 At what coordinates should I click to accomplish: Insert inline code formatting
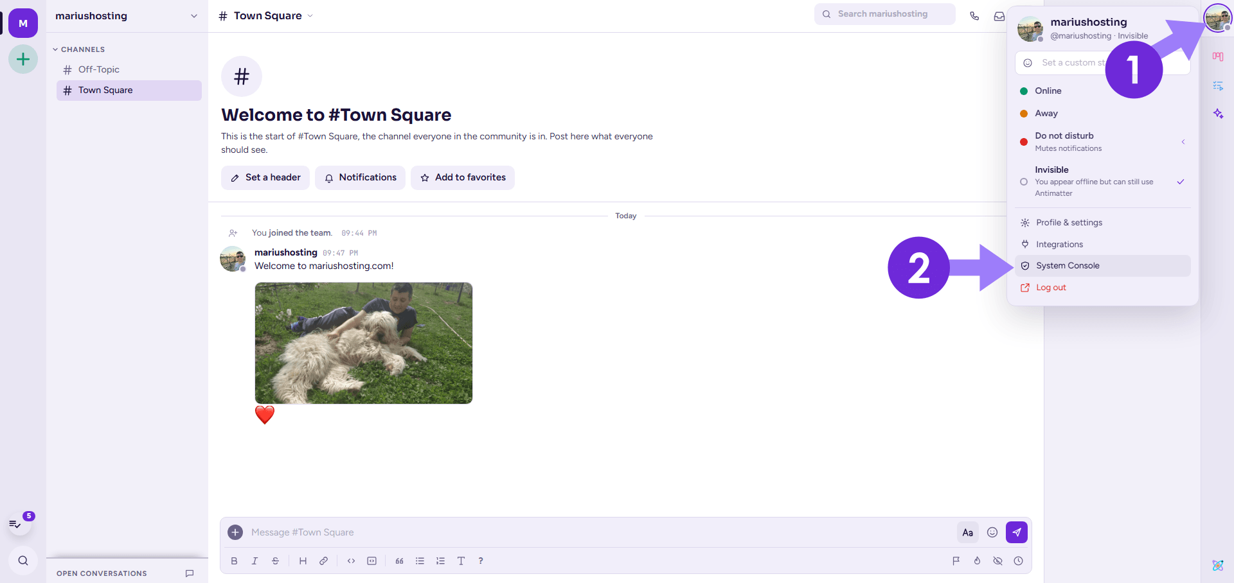351,561
